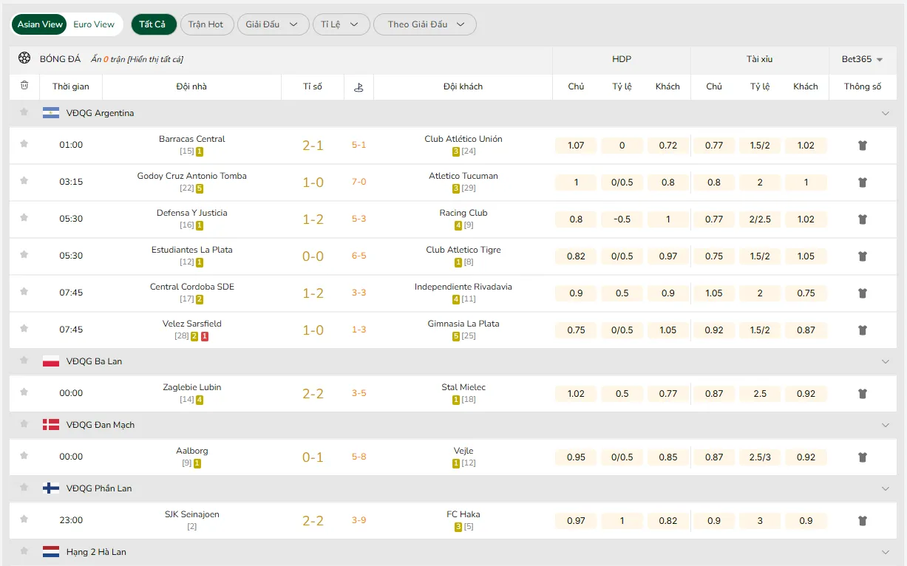This screenshot has width=907, height=566.
Task: Star the VĐQG Argentina league
Action: tap(24, 112)
